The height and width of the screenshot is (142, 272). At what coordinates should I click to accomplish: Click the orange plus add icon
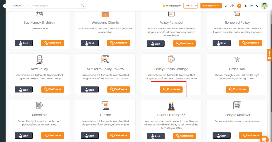click(239, 6)
